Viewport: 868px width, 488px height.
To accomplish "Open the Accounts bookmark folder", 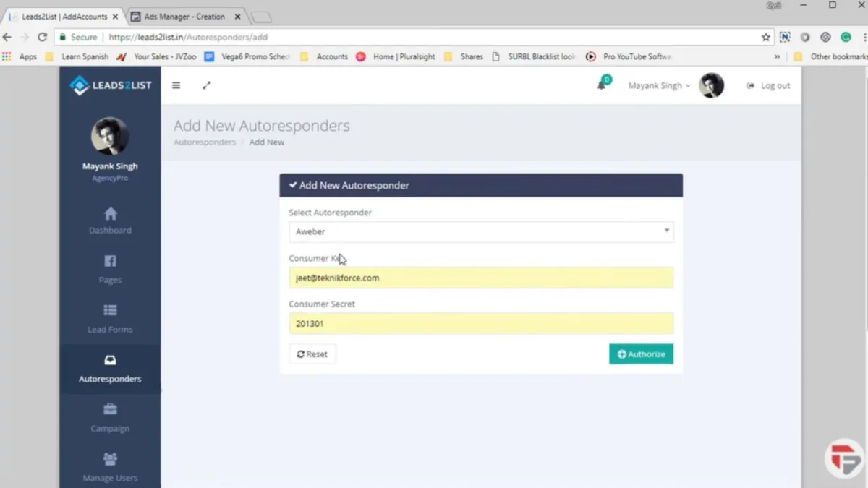I will (323, 56).
